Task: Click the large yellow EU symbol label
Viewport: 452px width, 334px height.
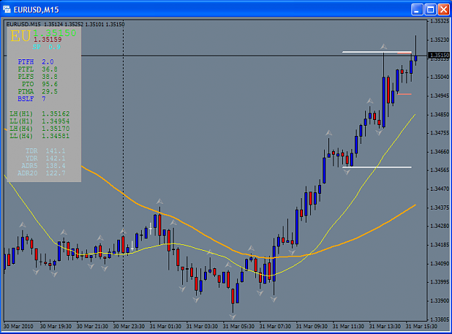Action: [x=20, y=36]
